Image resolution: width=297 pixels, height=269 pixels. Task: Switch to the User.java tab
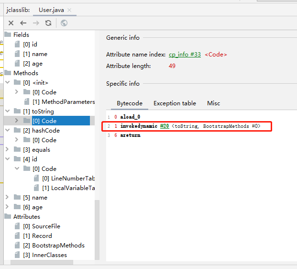coord(51,10)
